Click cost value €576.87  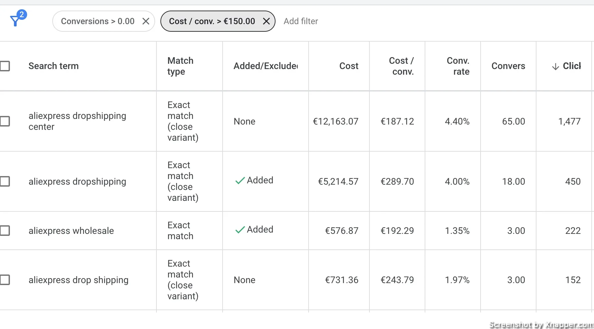coord(342,231)
